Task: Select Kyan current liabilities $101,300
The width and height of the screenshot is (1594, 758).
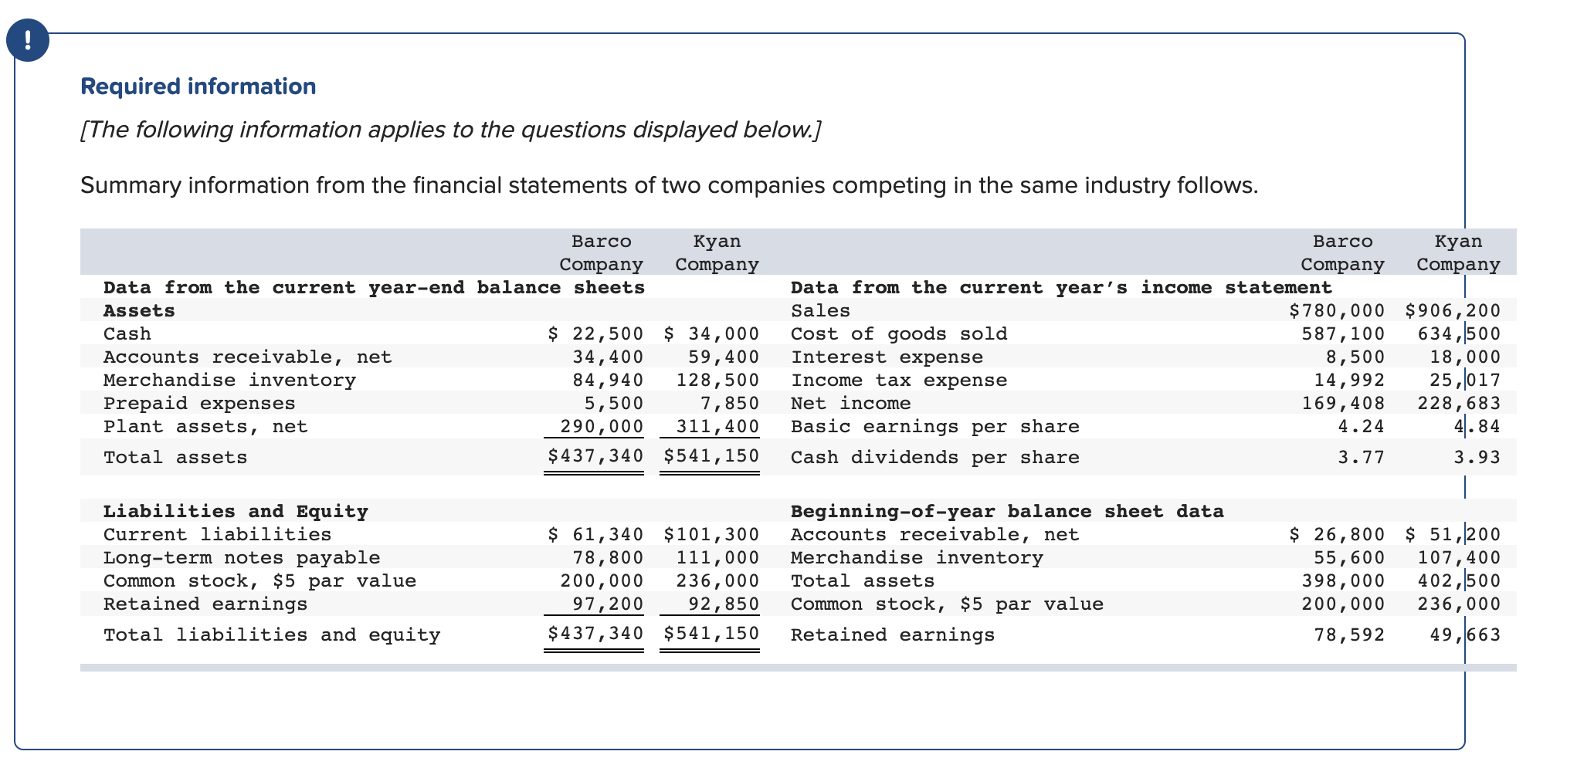Action: click(x=711, y=534)
